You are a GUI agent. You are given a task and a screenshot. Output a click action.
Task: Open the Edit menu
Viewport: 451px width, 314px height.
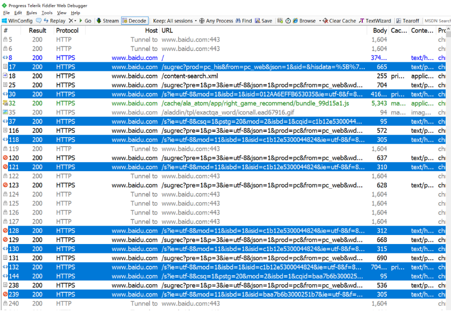coord(18,13)
